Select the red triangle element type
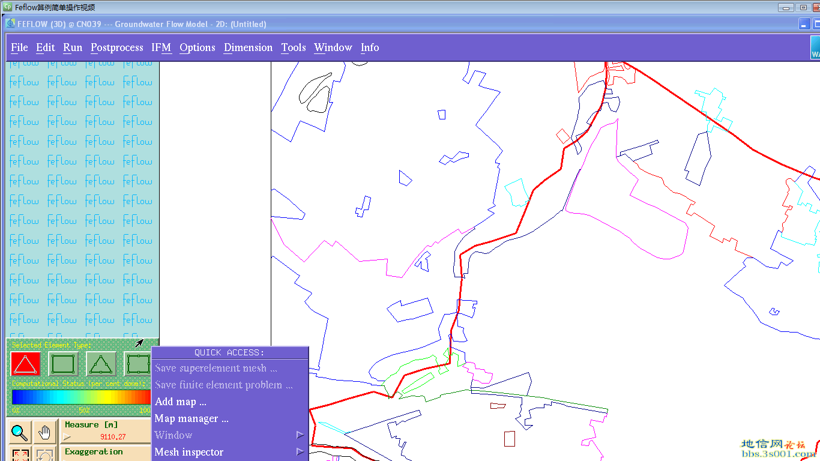This screenshot has width=820, height=461. 26,364
